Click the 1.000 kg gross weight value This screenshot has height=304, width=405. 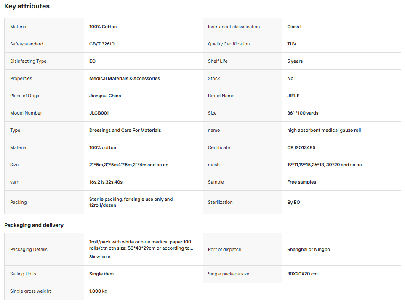coord(98,291)
